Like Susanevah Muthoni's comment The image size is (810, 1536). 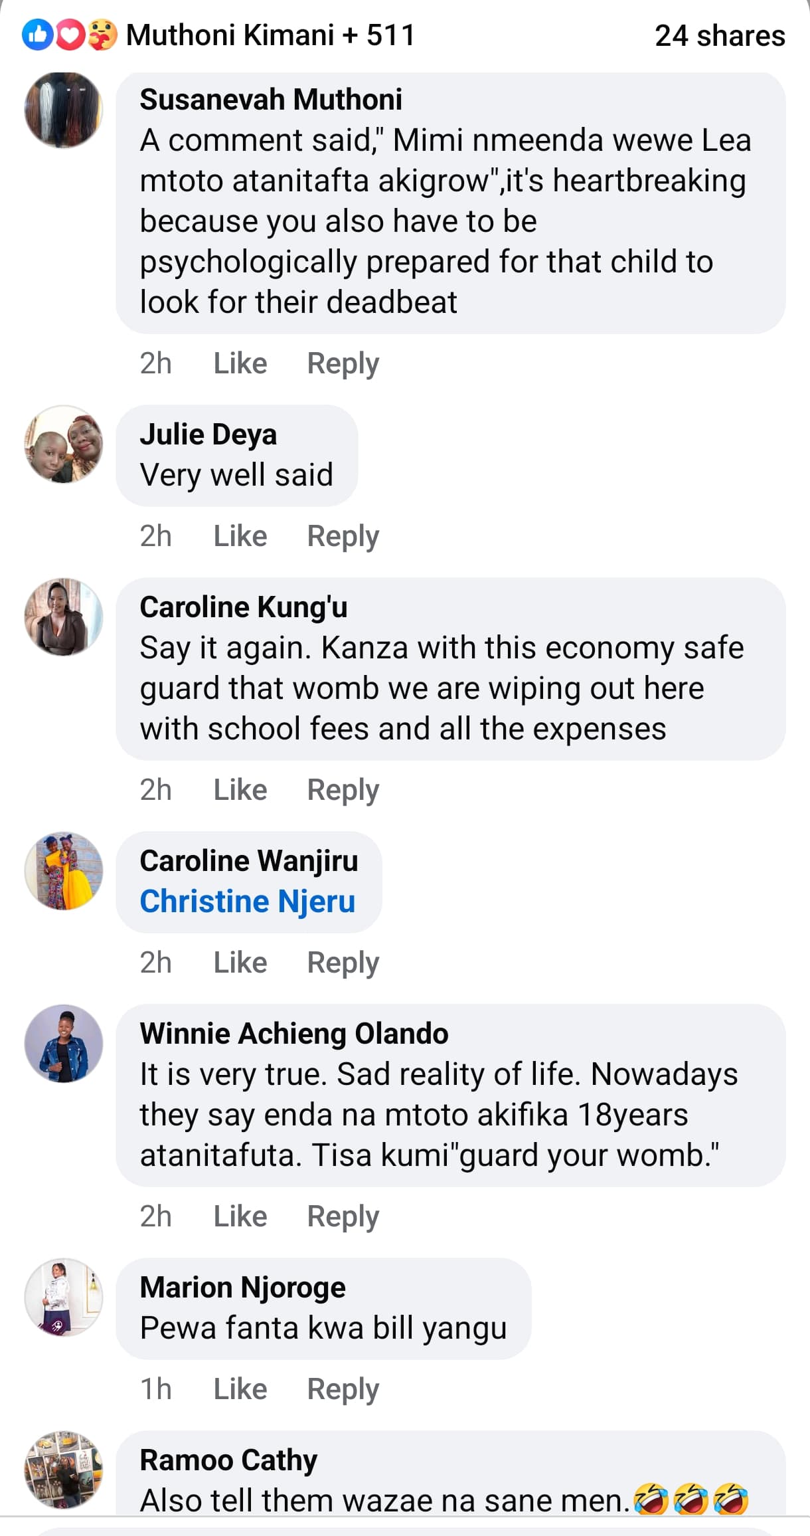coord(240,363)
